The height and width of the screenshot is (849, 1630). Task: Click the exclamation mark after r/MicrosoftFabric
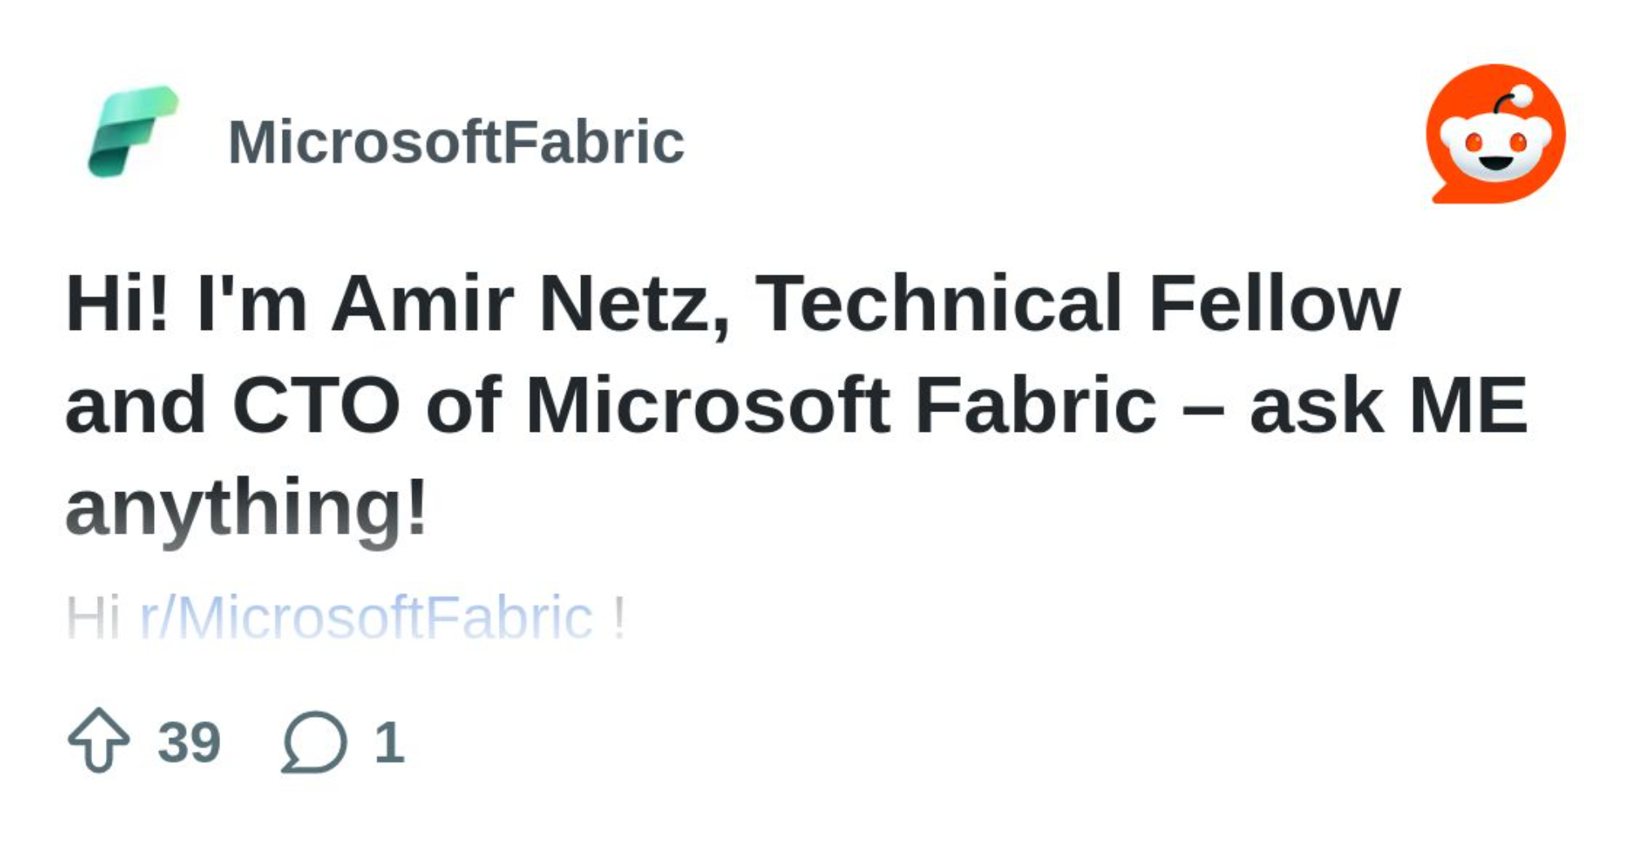click(x=619, y=618)
